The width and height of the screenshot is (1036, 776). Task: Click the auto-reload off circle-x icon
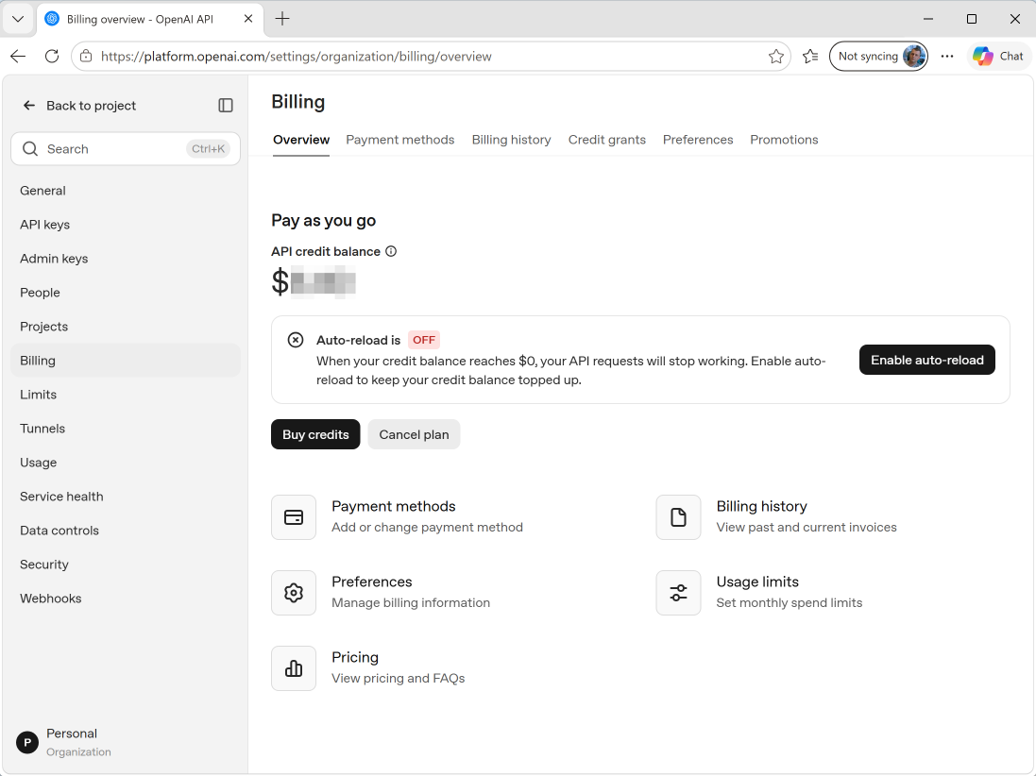point(296,340)
